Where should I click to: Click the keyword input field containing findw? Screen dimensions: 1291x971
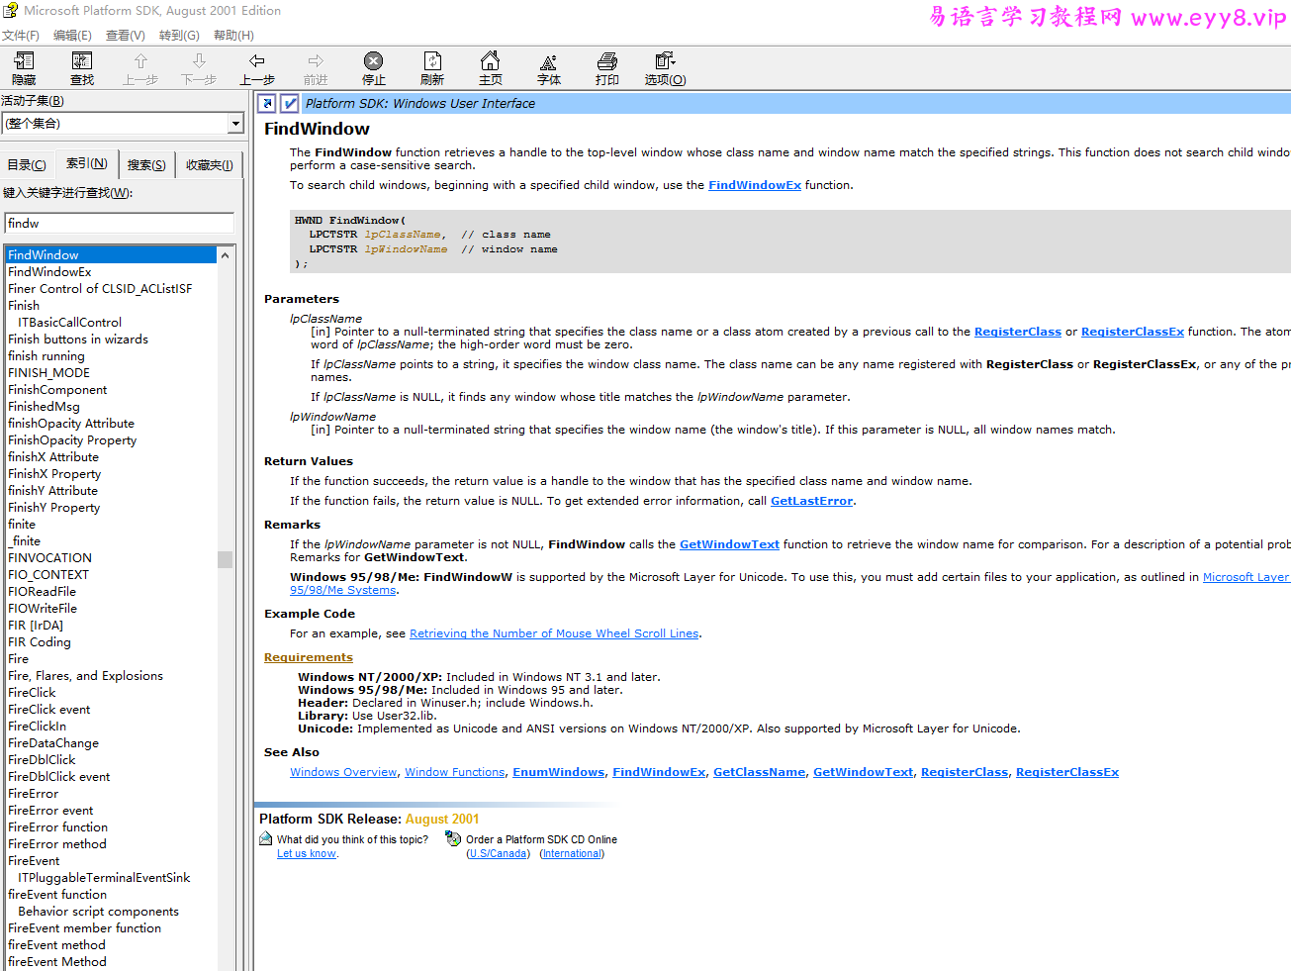pyautogui.click(x=119, y=224)
